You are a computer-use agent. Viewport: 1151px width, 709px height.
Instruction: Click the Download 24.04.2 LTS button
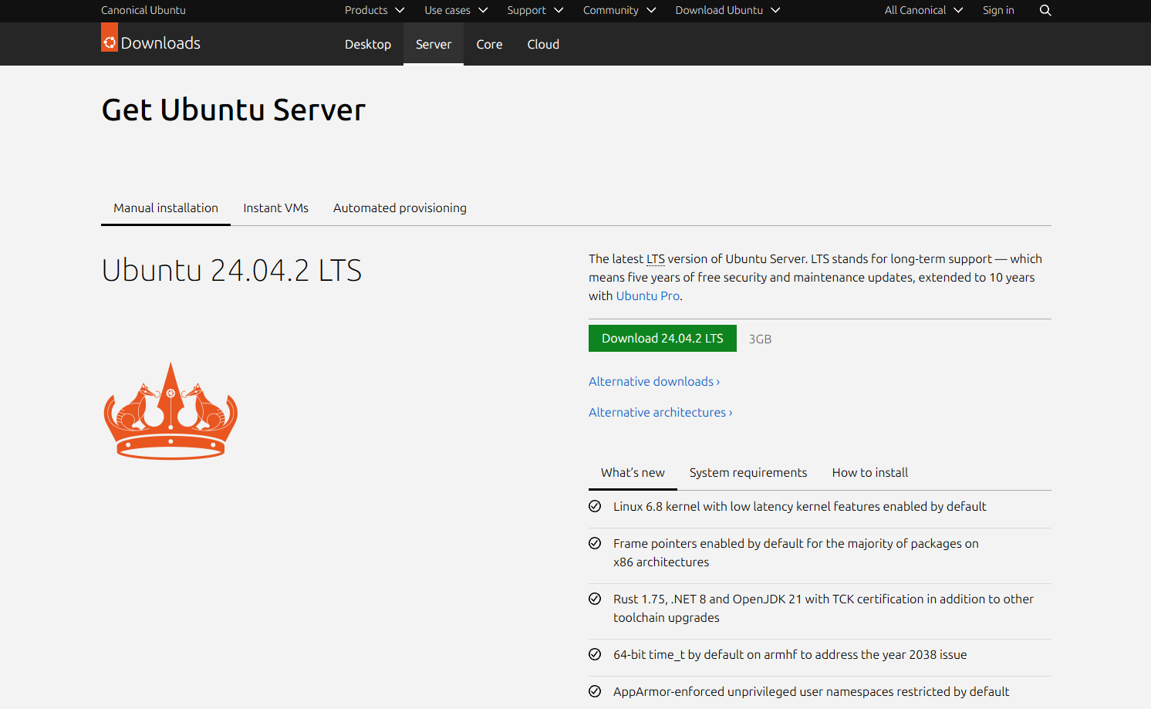click(663, 338)
